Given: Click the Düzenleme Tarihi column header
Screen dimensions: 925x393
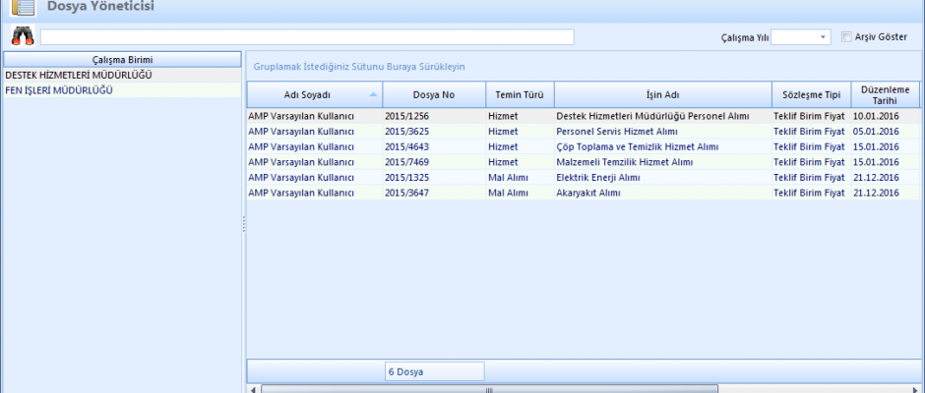Looking at the screenshot, I should [x=885, y=94].
